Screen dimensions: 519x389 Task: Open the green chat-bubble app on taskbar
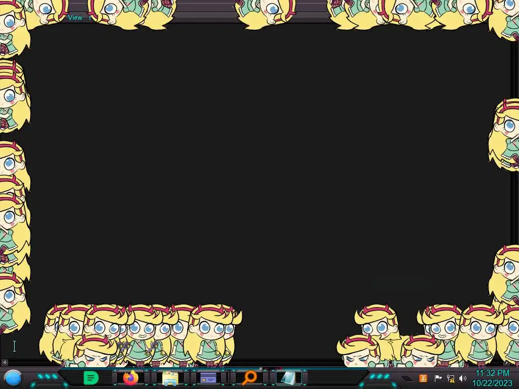pyautogui.click(x=91, y=378)
